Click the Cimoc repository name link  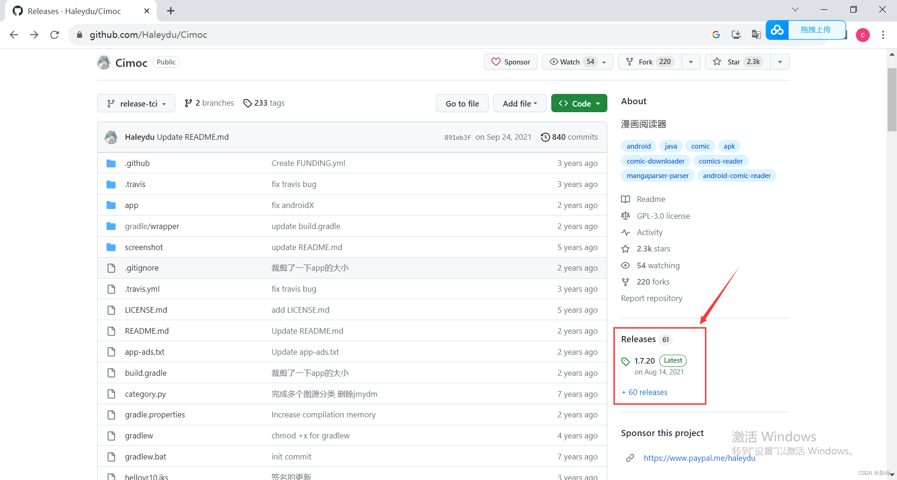pos(131,63)
